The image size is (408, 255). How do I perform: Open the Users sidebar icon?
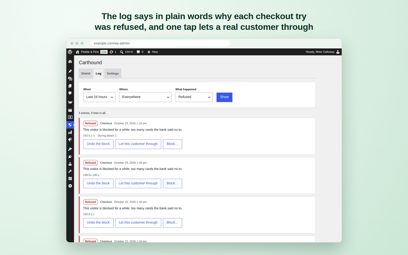(70, 164)
